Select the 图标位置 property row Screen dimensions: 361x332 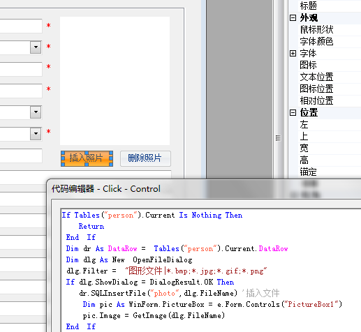[x=330, y=89]
